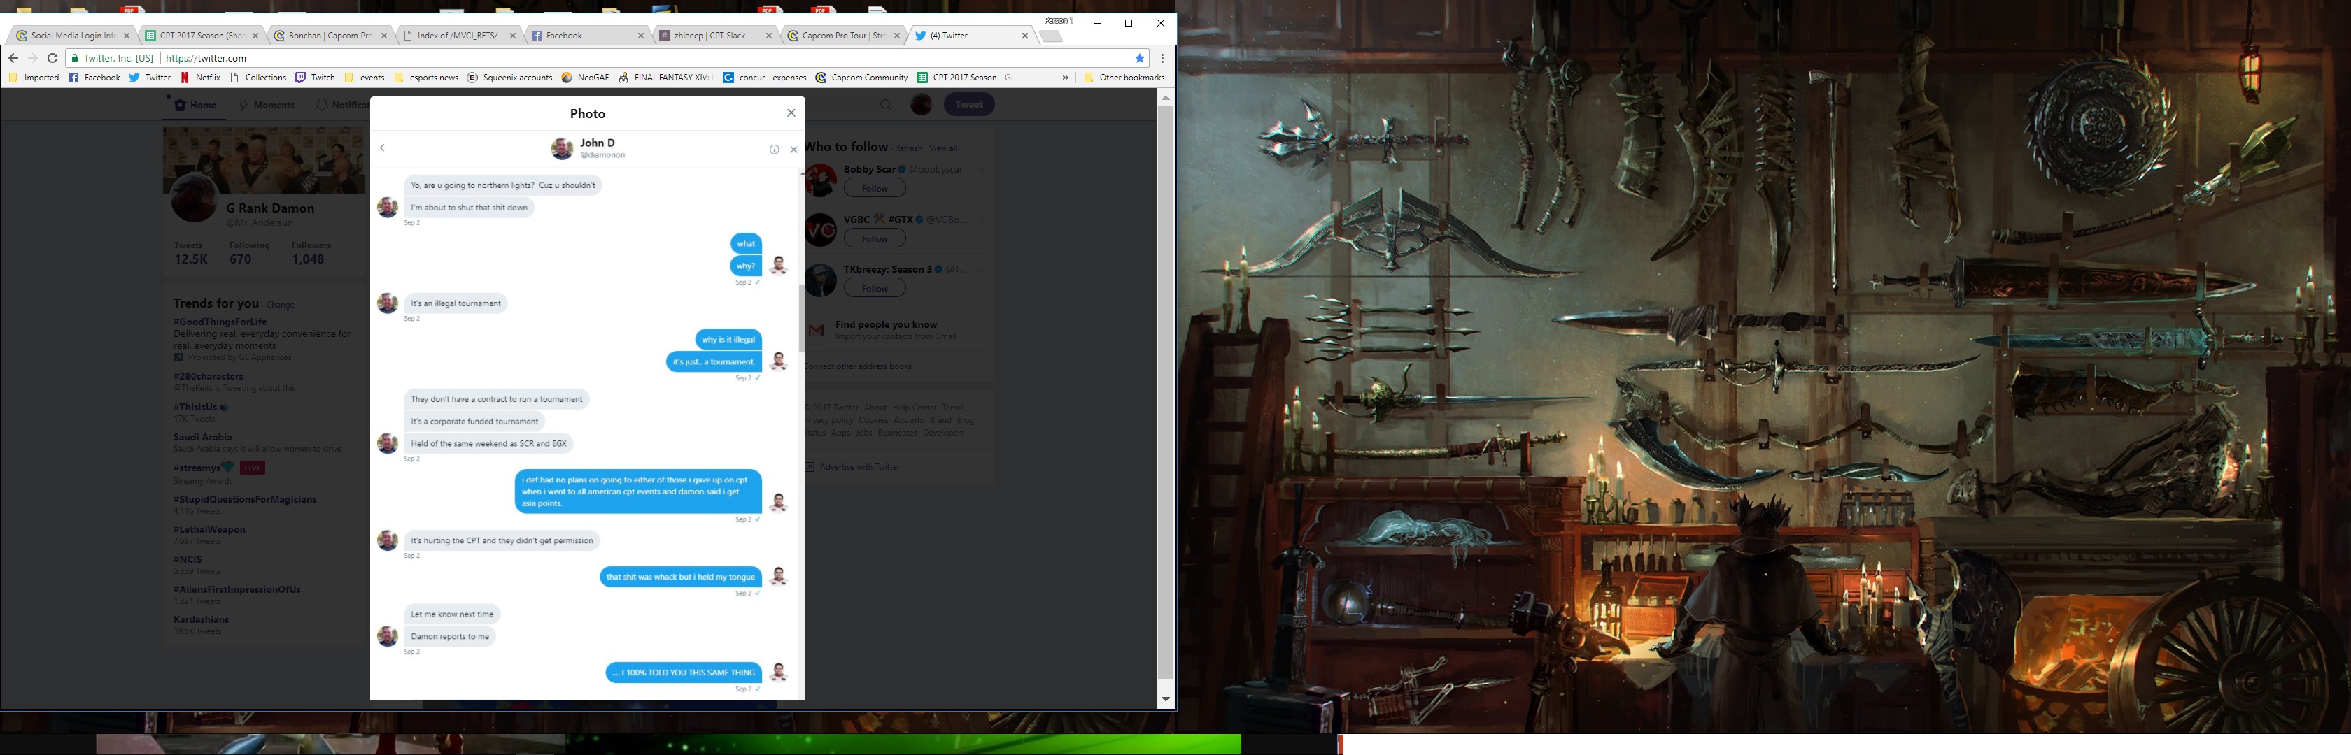
Task: Click Change next to Trends for you
Action: 280,305
